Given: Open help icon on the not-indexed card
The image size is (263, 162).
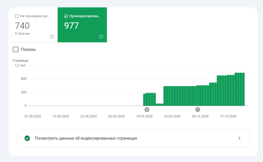Looking at the screenshot, I should [52, 37].
